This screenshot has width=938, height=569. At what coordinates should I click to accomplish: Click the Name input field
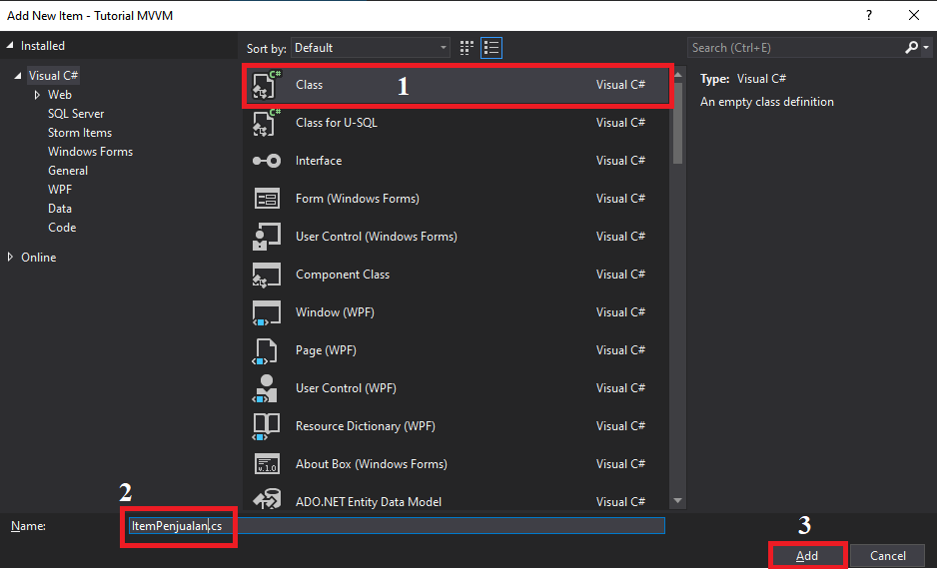tap(397, 526)
